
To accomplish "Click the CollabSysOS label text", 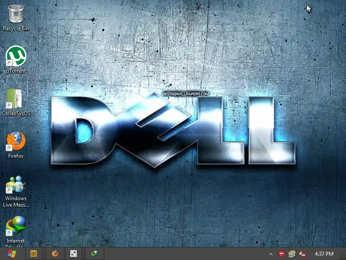I will click(x=16, y=114).
